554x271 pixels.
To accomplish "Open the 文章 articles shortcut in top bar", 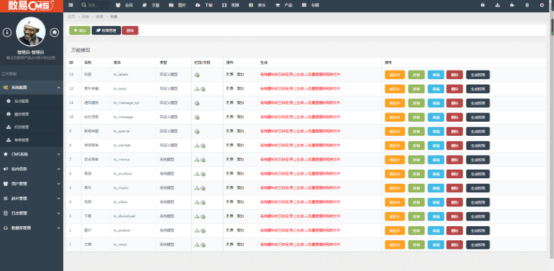I will [151, 6].
